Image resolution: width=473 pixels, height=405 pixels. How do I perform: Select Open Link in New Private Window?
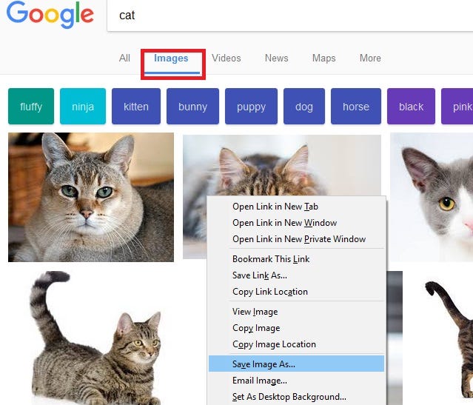(296, 239)
